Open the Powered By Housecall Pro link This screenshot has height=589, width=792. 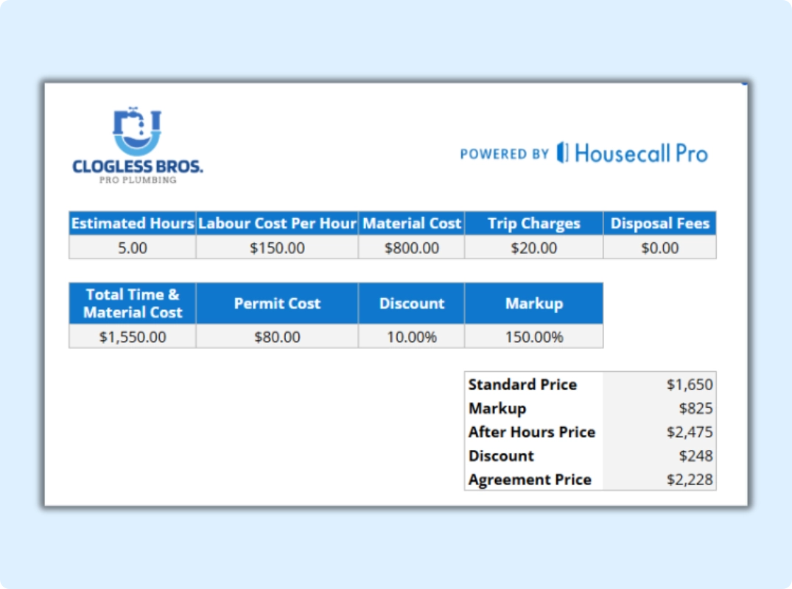pos(584,153)
